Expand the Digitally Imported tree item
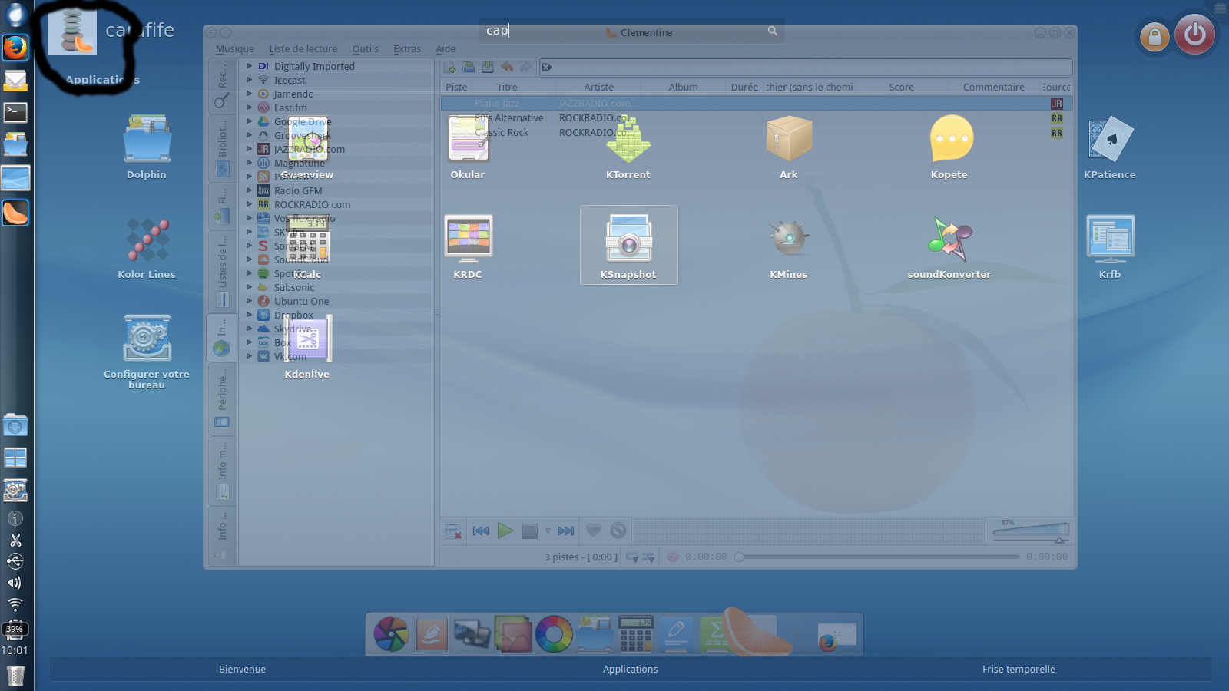This screenshot has height=691, width=1229. click(x=249, y=66)
